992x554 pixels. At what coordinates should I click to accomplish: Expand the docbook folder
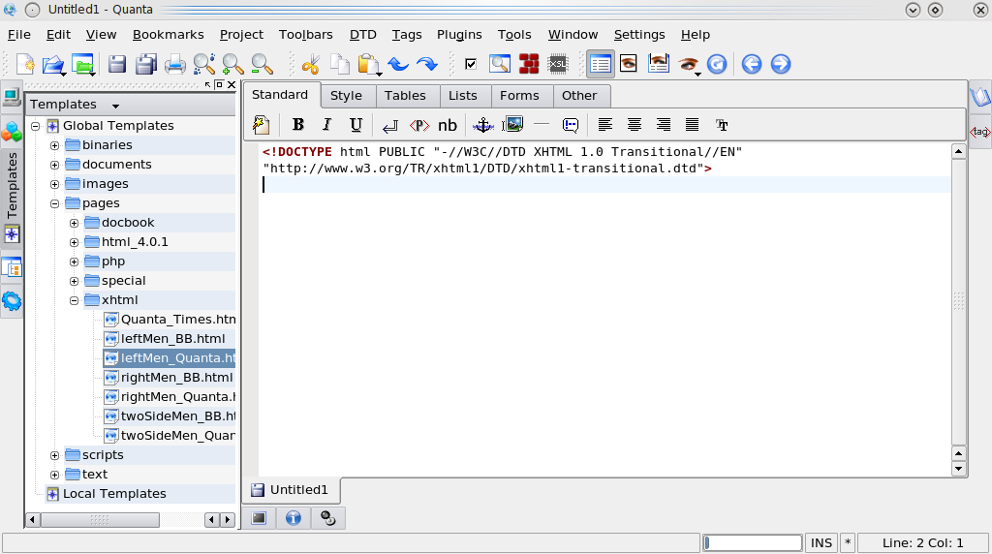point(74,223)
